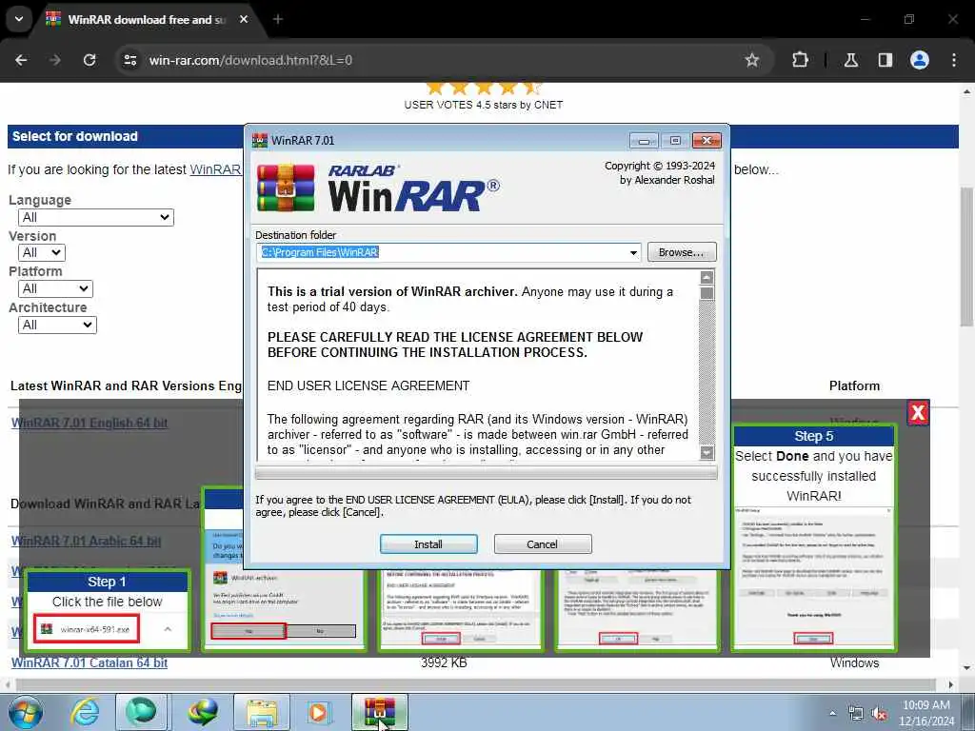The image size is (975, 731).
Task: Reload the win-rar.com page
Action: (90, 60)
